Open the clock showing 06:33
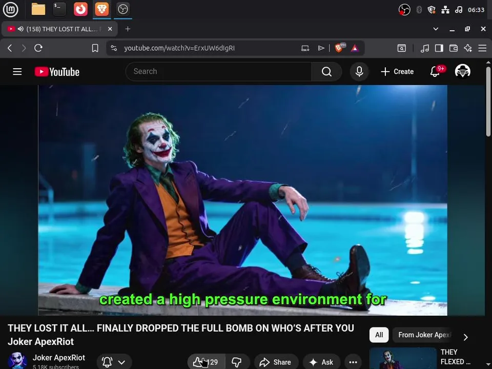Image resolution: width=492 pixels, height=369 pixels. click(x=476, y=10)
